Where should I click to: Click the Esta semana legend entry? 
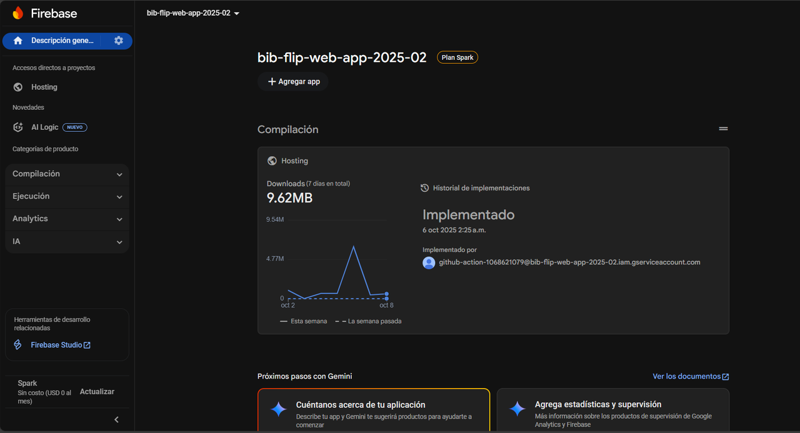pyautogui.click(x=303, y=321)
